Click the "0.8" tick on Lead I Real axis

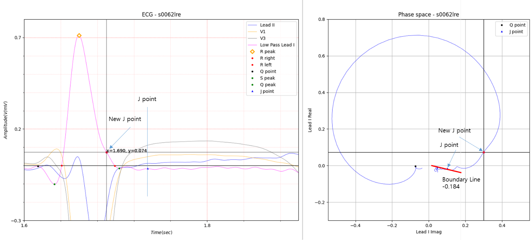tap(322, 19)
